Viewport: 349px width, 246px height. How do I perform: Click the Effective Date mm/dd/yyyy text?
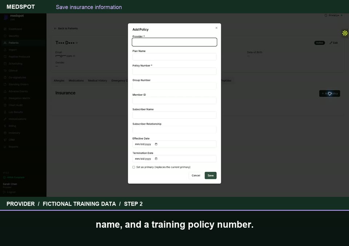(143, 144)
